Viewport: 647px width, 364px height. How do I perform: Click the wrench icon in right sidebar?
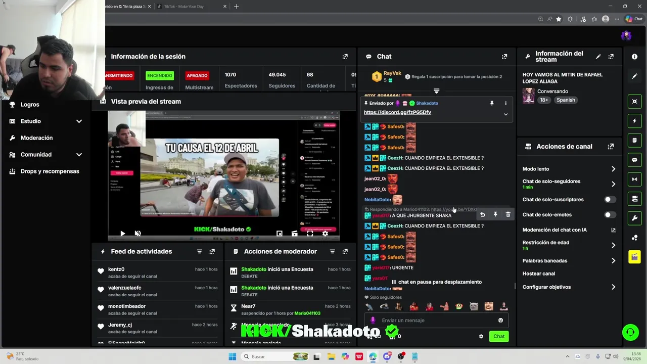click(635, 218)
